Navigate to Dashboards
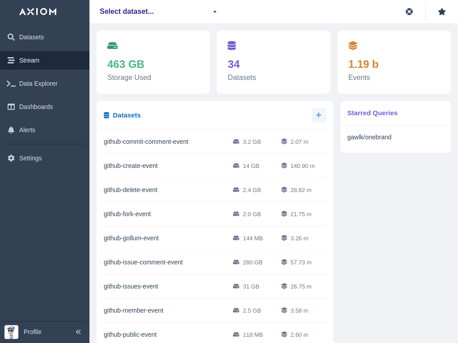The width and height of the screenshot is (458, 343). (x=36, y=107)
